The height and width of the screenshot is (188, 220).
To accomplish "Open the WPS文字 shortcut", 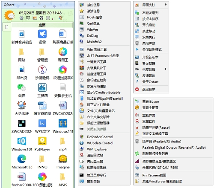I will (x=42, y=126).
